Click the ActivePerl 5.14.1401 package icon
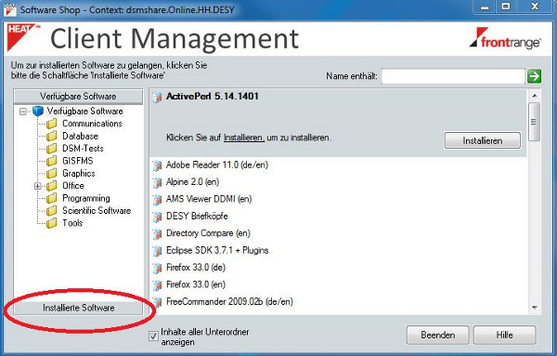The height and width of the screenshot is (356, 557). (x=158, y=97)
